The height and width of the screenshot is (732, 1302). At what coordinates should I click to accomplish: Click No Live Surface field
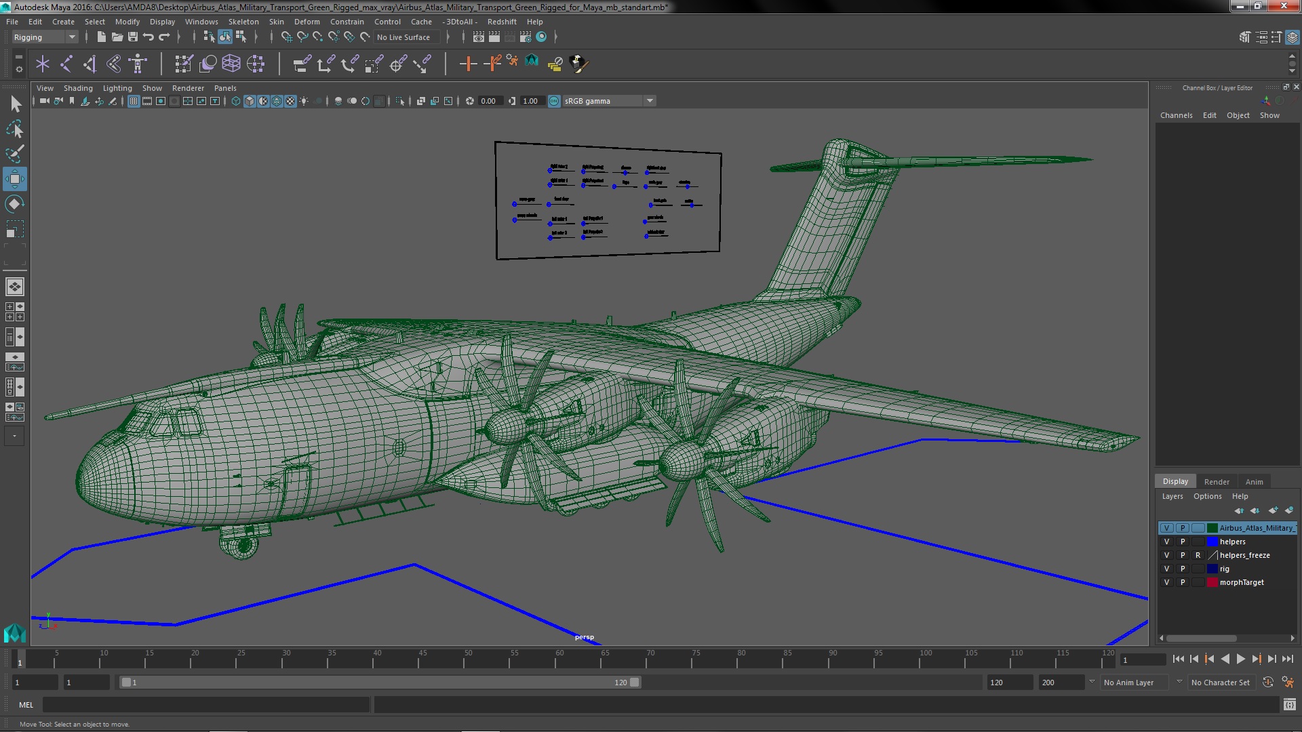click(407, 37)
